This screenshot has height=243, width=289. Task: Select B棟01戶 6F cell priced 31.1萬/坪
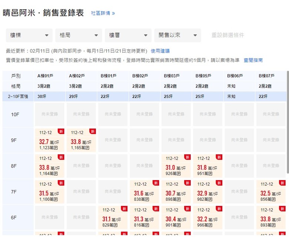[x=113, y=217]
